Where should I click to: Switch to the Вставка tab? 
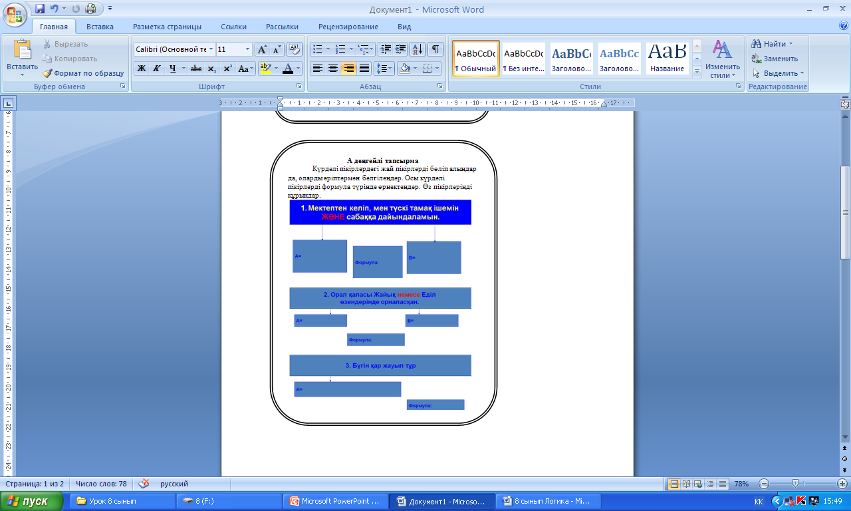tap(100, 27)
